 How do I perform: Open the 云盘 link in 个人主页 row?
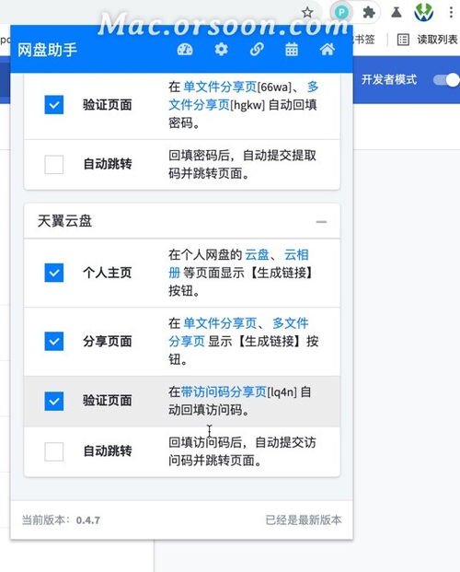(257, 254)
